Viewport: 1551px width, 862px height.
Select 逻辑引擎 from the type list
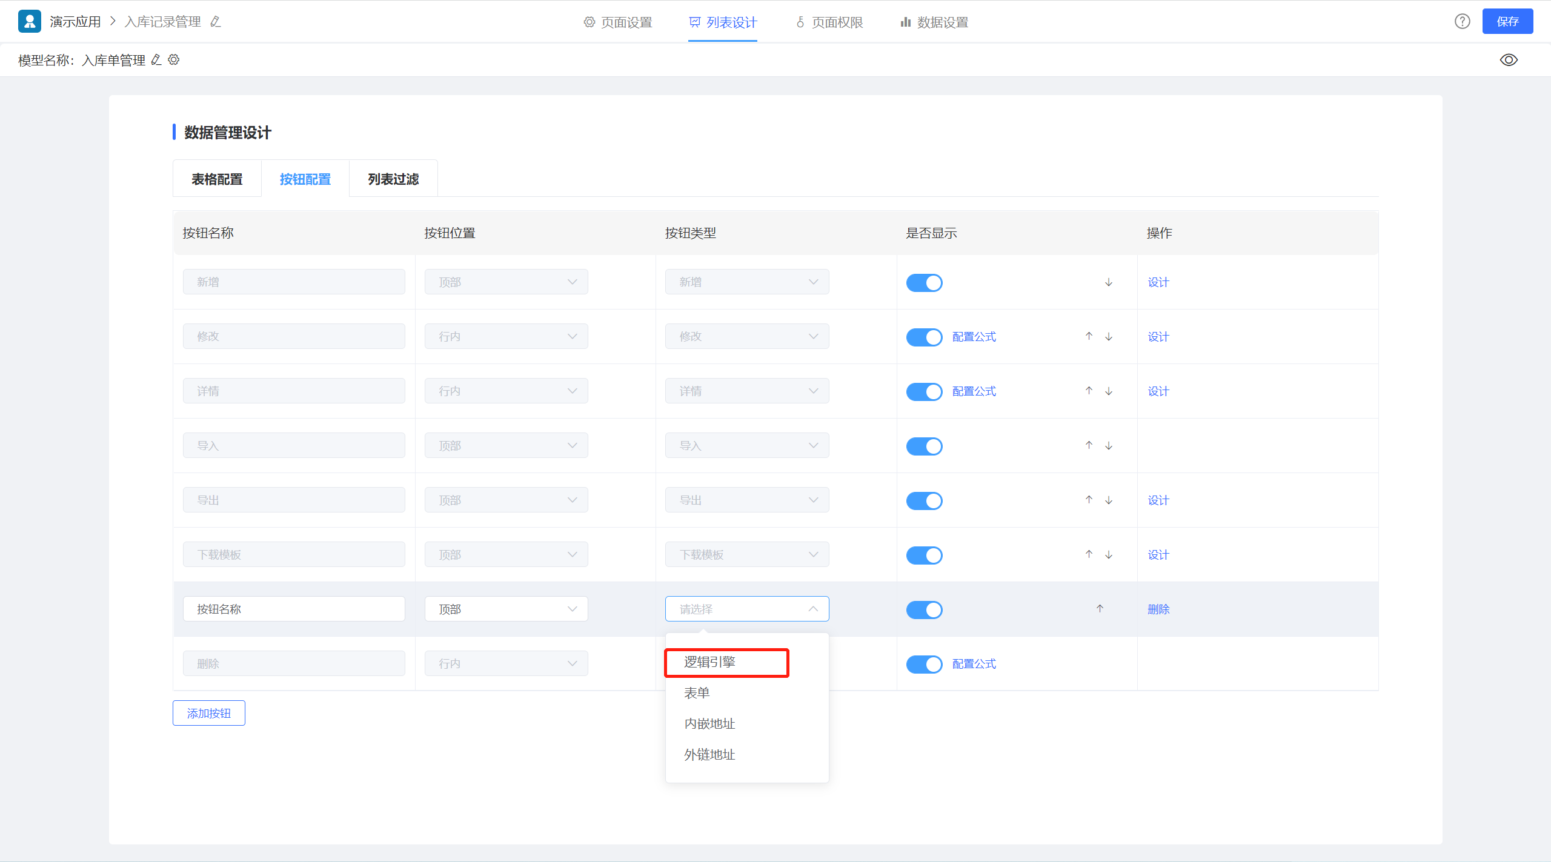[x=747, y=662]
